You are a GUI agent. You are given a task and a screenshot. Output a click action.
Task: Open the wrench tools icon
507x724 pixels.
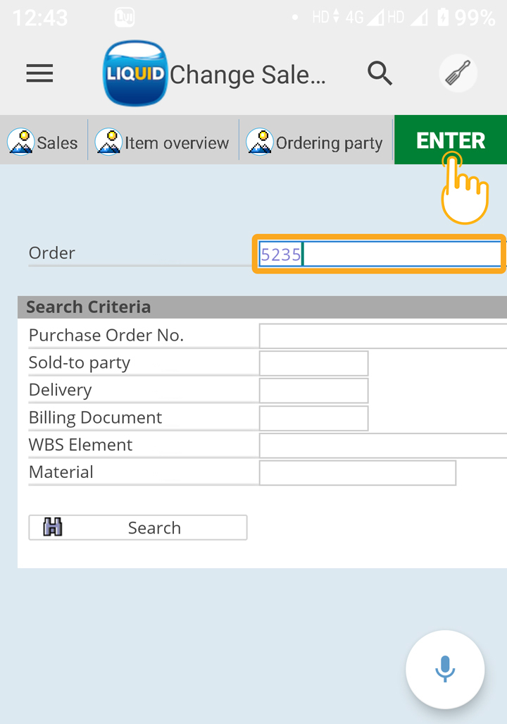(458, 73)
